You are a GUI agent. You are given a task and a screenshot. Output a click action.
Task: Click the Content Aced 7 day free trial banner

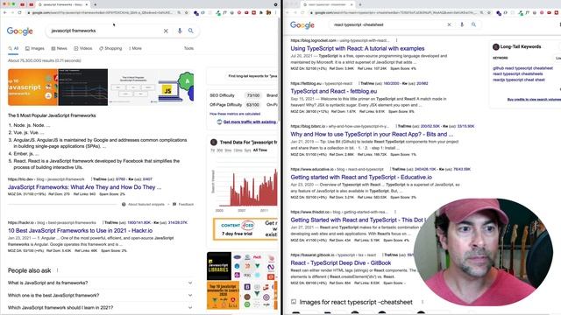click(x=245, y=228)
